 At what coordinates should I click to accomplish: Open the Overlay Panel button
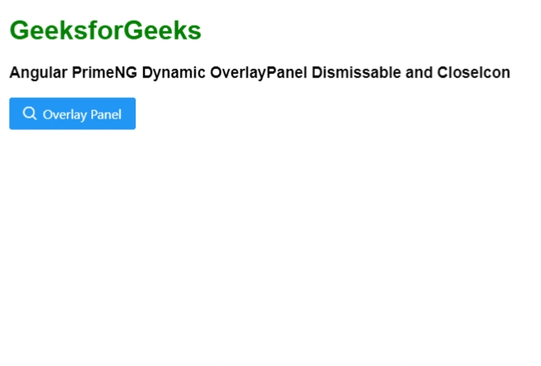[72, 114]
